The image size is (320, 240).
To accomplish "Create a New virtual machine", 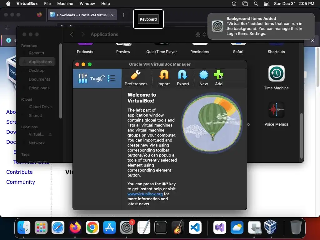I will click(x=203, y=78).
